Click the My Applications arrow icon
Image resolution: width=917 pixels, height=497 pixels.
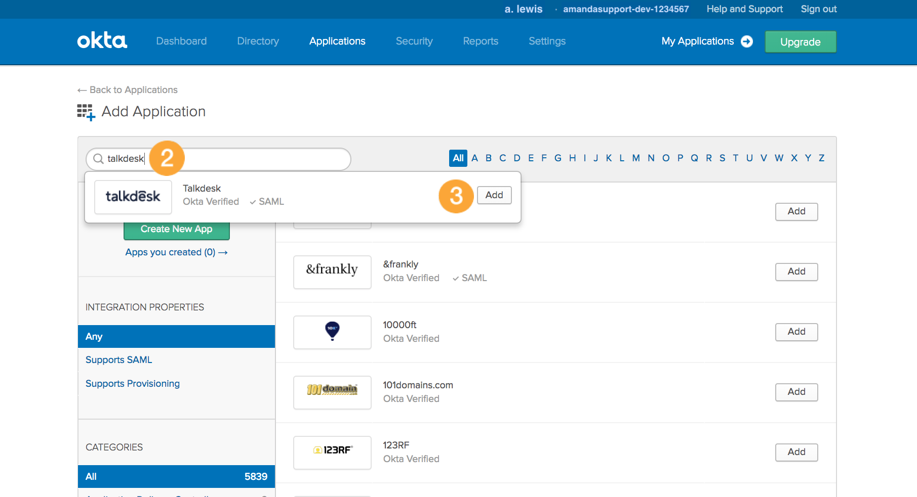747,41
